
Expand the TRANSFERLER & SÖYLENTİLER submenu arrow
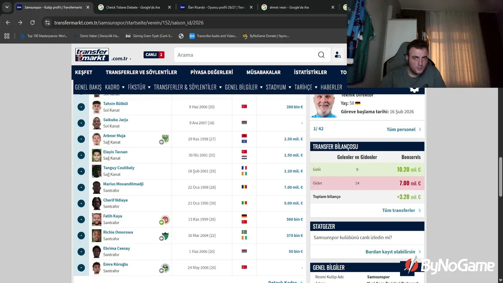point(220,87)
